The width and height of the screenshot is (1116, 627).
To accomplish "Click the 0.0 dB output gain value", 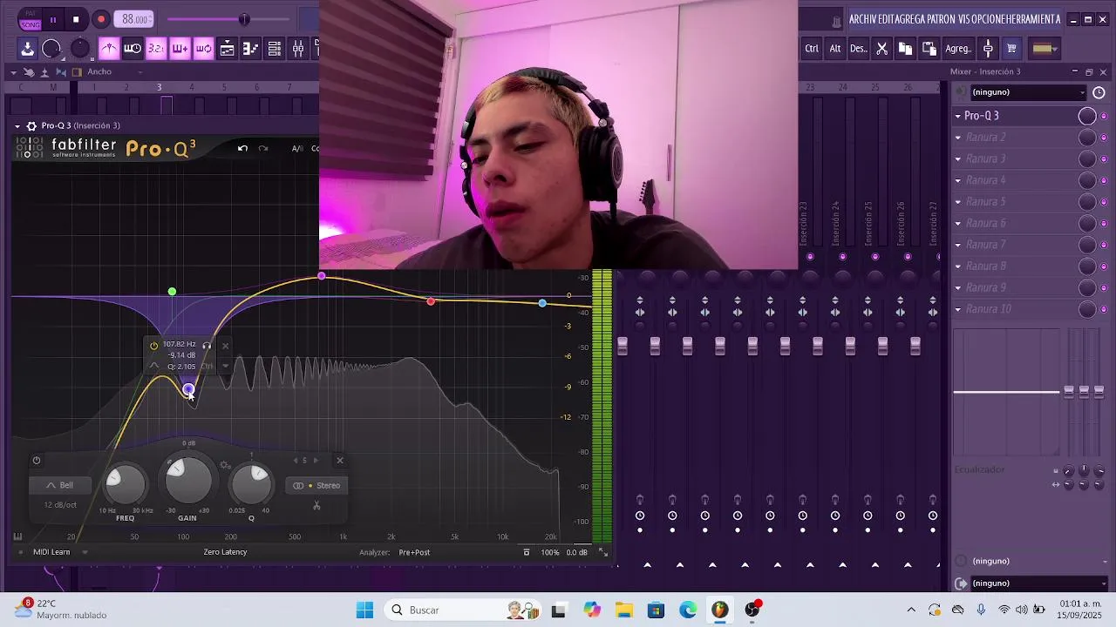I will point(576,552).
